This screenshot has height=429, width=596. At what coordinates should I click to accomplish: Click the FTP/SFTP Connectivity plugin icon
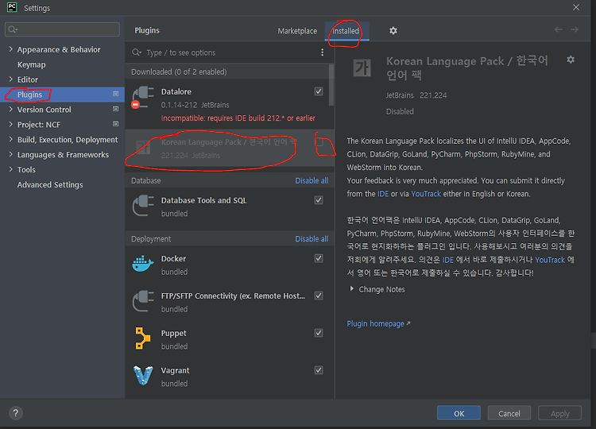click(143, 301)
